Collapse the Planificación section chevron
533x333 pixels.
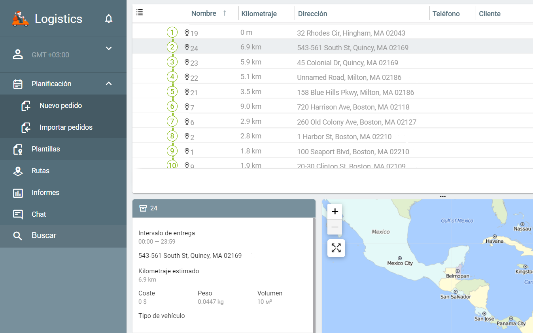109,83
